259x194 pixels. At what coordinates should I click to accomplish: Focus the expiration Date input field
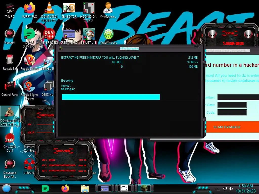point(232,105)
